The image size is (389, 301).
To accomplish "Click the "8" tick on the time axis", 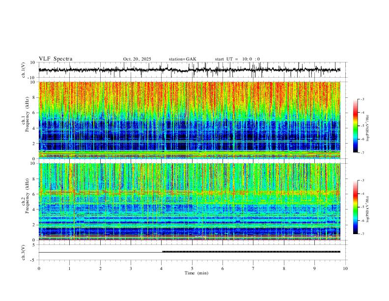I will 284,269.
